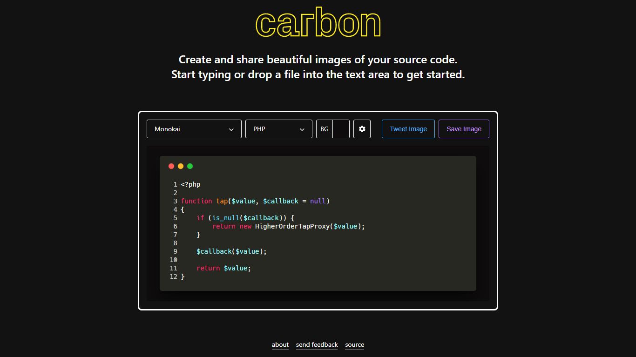This screenshot has width=636, height=357.
Task: Click the return $value; line
Action: 223,268
